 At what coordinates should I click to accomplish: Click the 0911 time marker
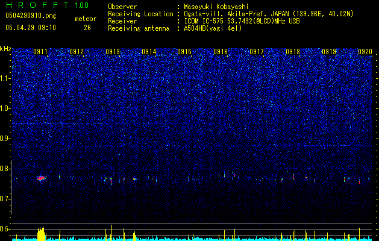click(x=40, y=52)
